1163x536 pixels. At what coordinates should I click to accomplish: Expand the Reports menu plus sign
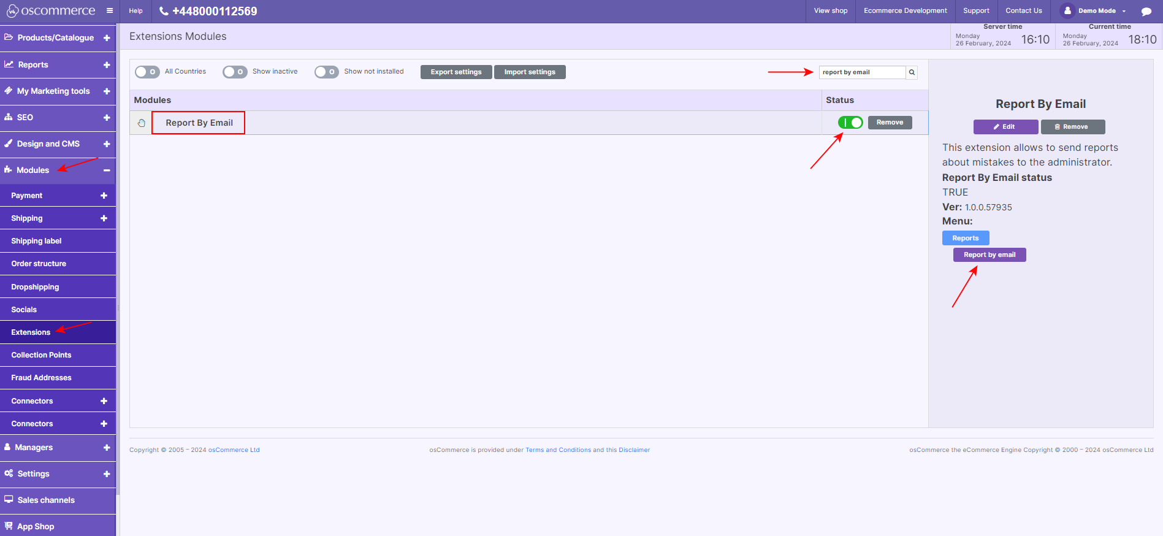pos(107,64)
